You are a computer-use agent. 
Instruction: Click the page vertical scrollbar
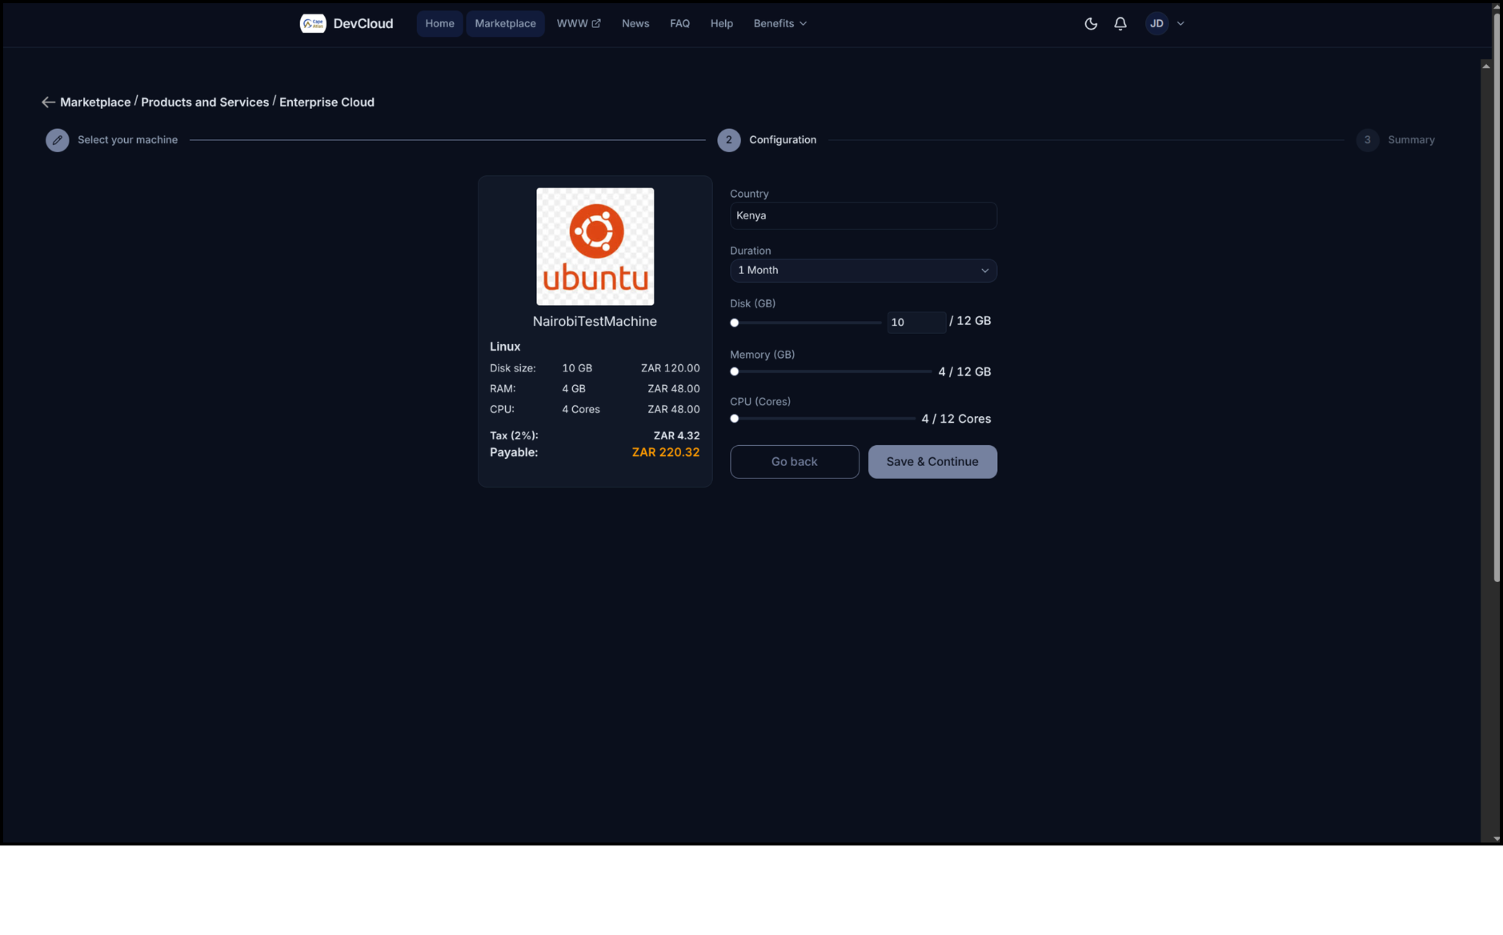click(1496, 296)
